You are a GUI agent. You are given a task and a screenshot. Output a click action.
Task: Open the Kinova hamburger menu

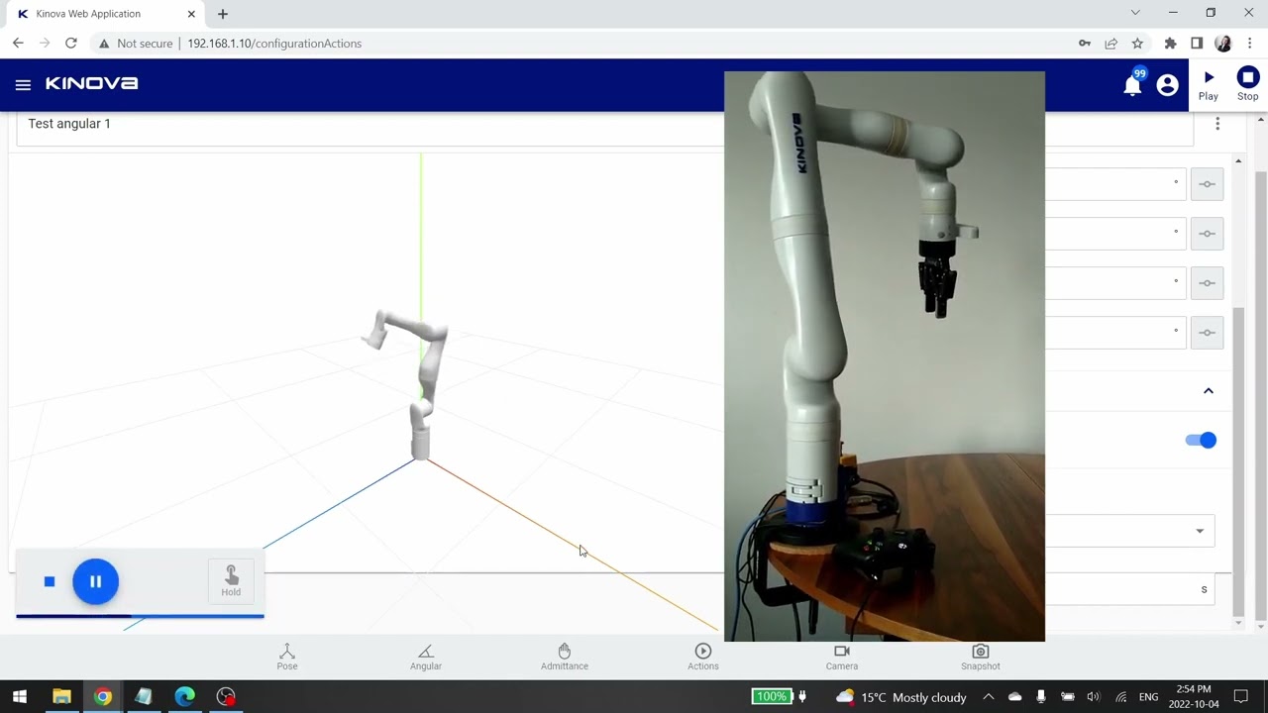pos(23,84)
